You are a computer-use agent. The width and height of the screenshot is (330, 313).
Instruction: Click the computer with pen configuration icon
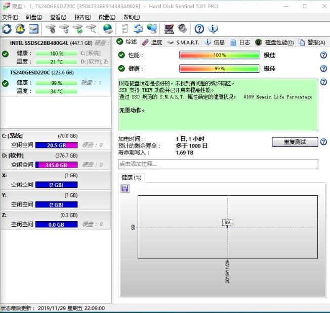169,29
